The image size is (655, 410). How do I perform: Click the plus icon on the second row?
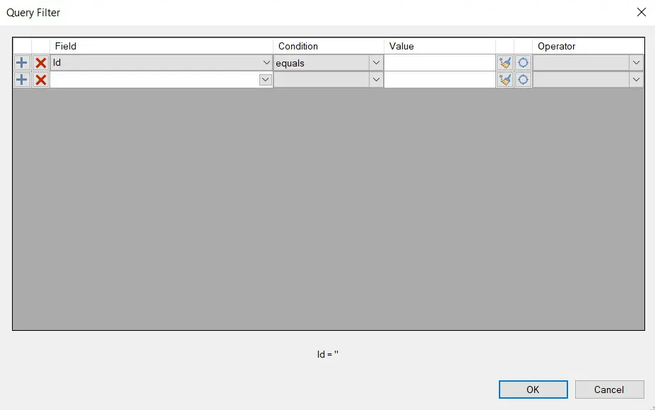(x=21, y=80)
